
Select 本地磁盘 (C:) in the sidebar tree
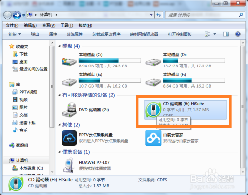coord(31,168)
